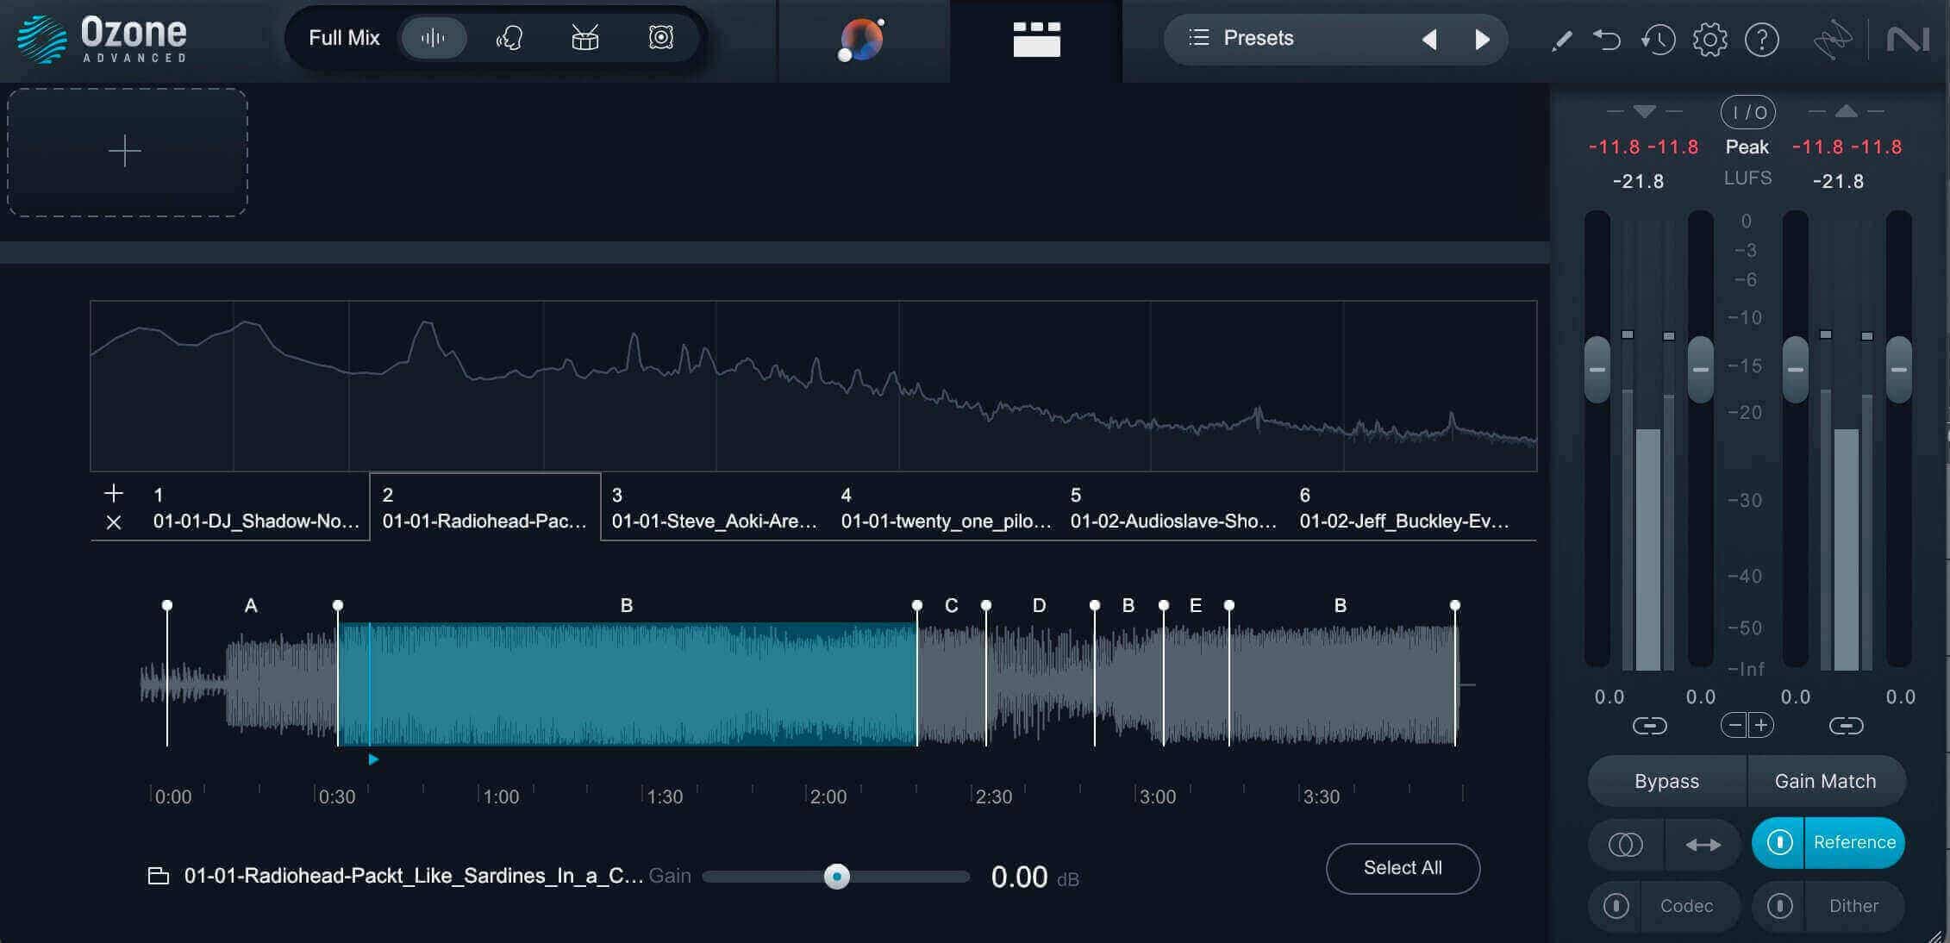Image resolution: width=1950 pixels, height=943 pixels.
Task: Select reference tab 4 twenty_one_pilots
Action: [946, 508]
